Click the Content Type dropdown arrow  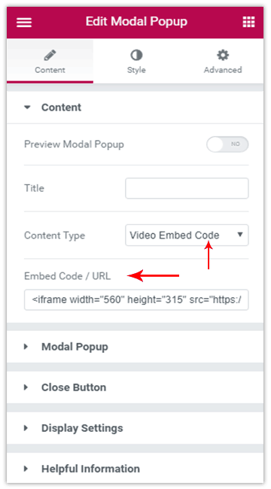tap(240, 235)
